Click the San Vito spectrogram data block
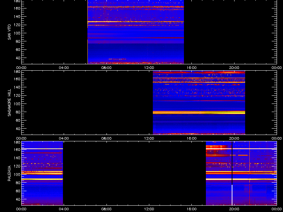 (135, 32)
